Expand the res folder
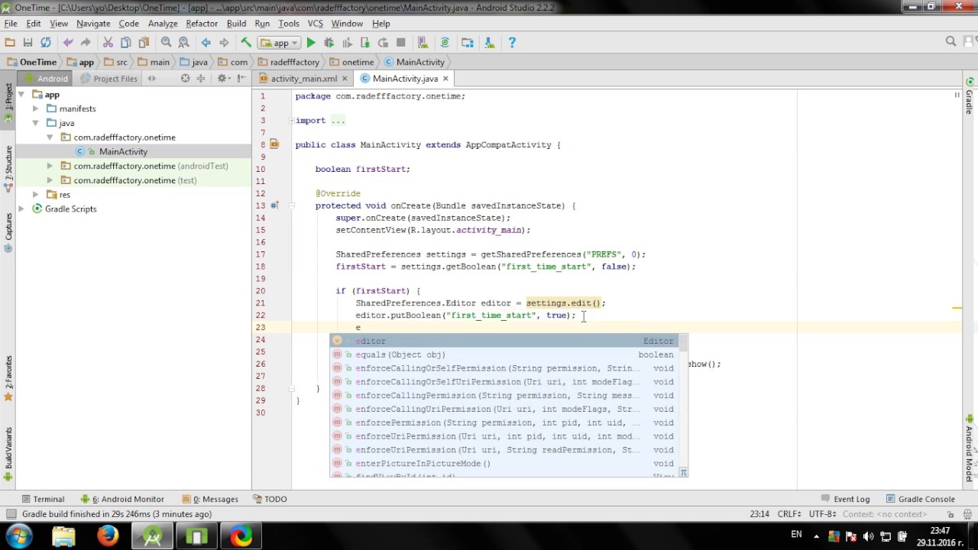The height and width of the screenshot is (550, 978). pos(35,195)
